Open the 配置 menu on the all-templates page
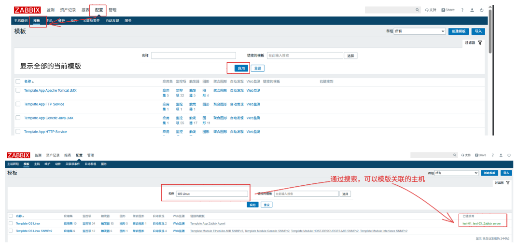Image resolution: width=518 pixels, height=247 pixels. pyautogui.click(x=99, y=10)
